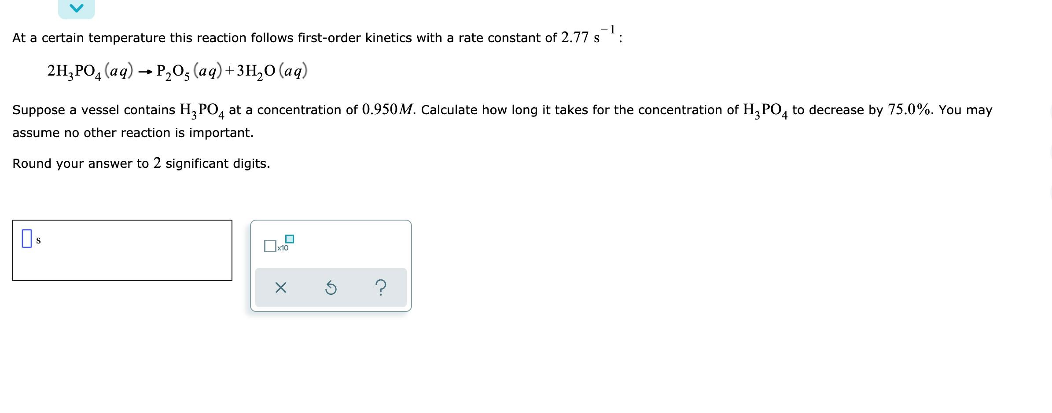Click the gray toolbar strip of the palette
Screen dimensions: 1052x413
[x=331, y=287]
